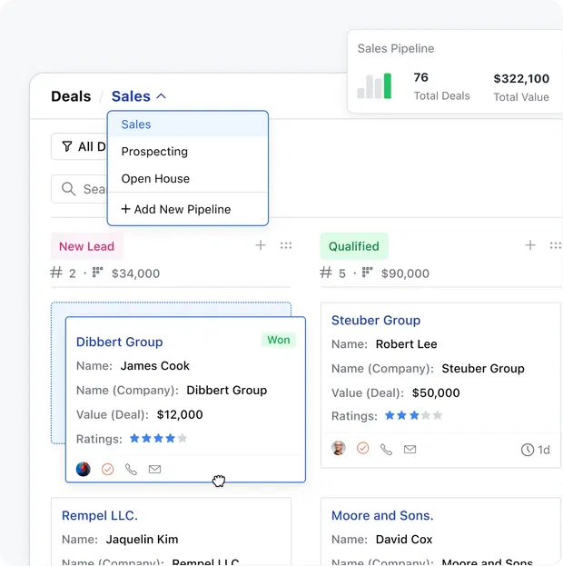The image size is (563, 566).
Task: Open the Deals breadcrumb
Action: pyautogui.click(x=71, y=96)
